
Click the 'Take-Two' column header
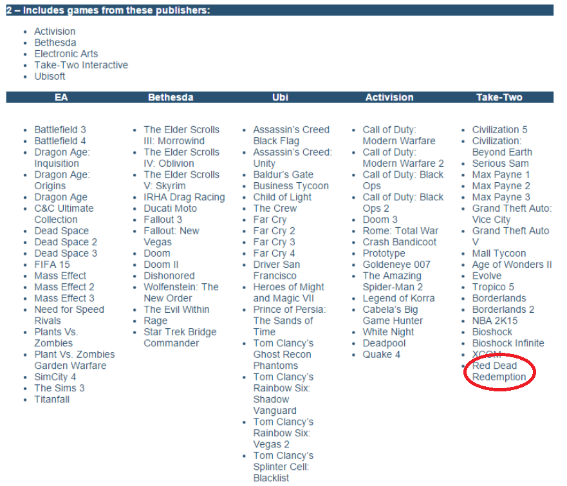pyautogui.click(x=499, y=97)
